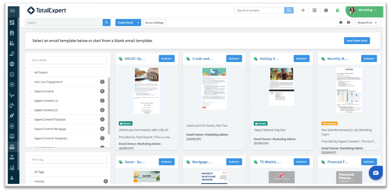Click the green user icon in top bar

(x=337, y=10)
